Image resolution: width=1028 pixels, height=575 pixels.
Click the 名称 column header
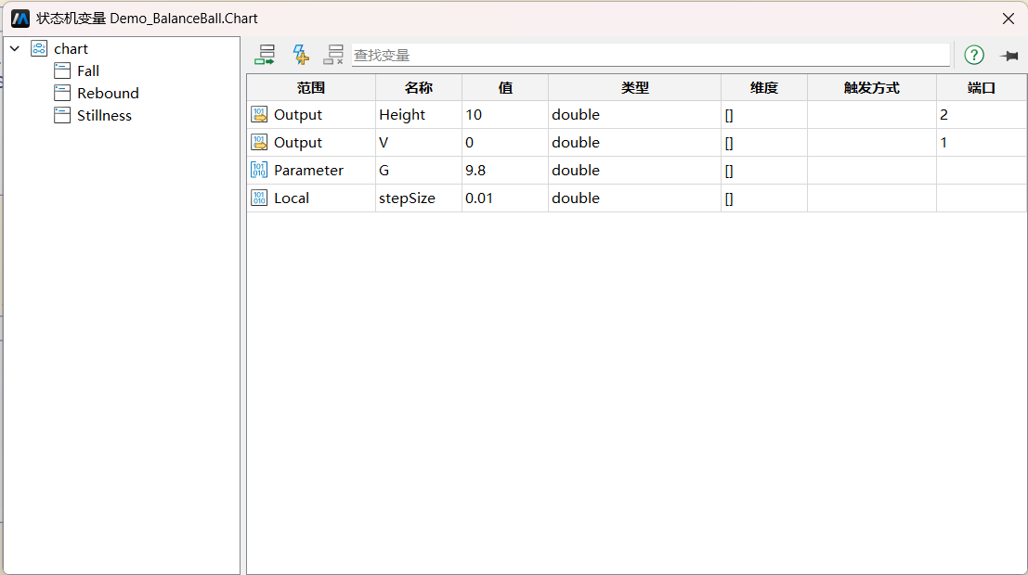418,88
